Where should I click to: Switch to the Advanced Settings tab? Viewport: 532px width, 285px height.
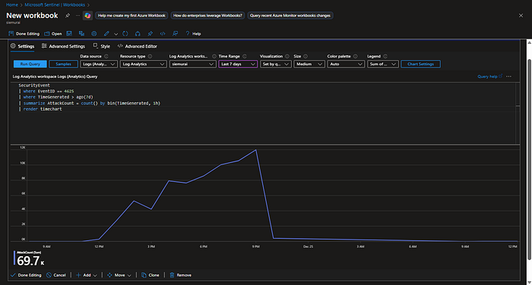(x=63, y=46)
